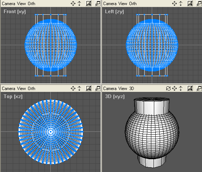Viewport: 202px width, 172px height.
Task: Open the Camera menu of the Front viewport
Action: (8, 4)
